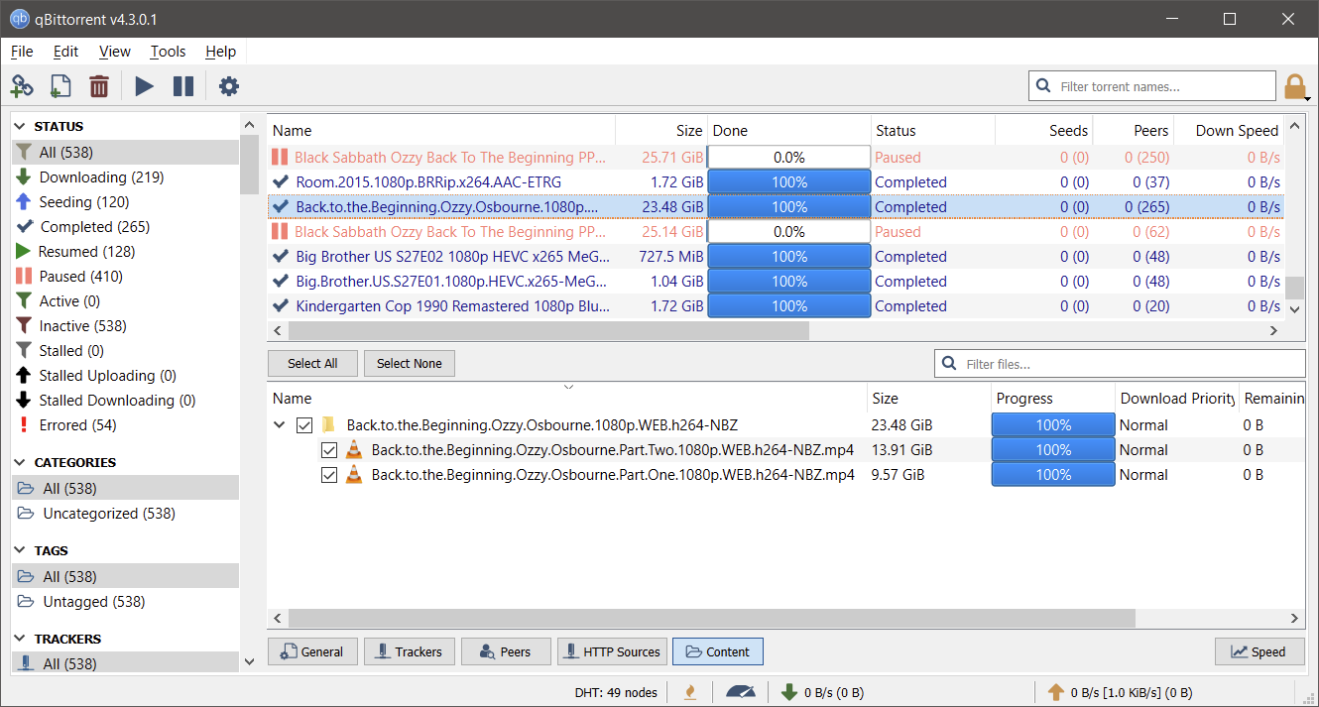Click the 100% progress bar of Room.2015 torrent
Viewport: 1319px width, 707px height.
(x=789, y=182)
